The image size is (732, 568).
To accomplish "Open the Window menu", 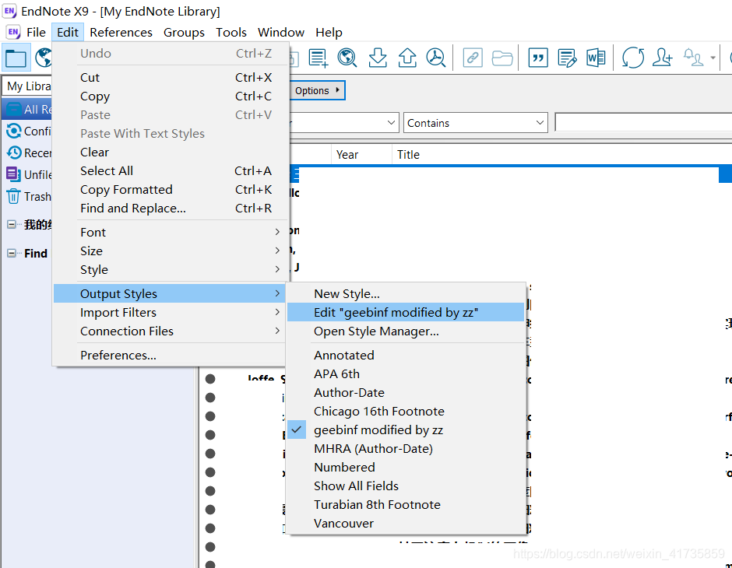I will (281, 32).
